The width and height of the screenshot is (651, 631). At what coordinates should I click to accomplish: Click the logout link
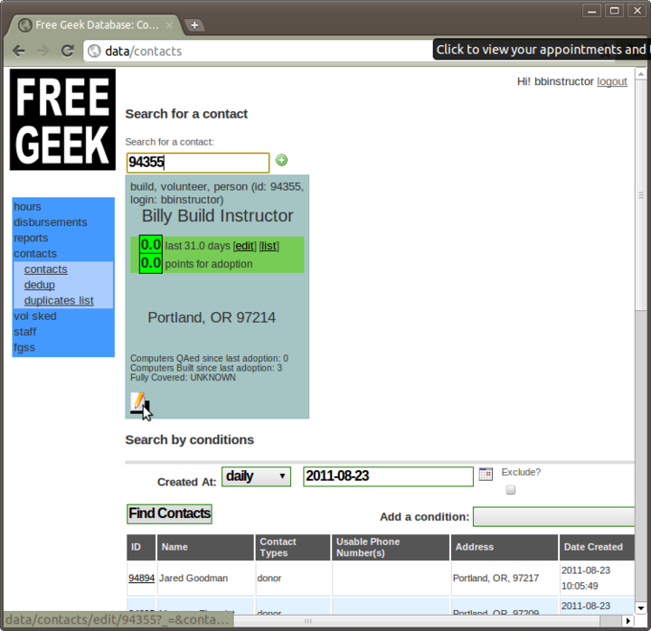click(612, 81)
